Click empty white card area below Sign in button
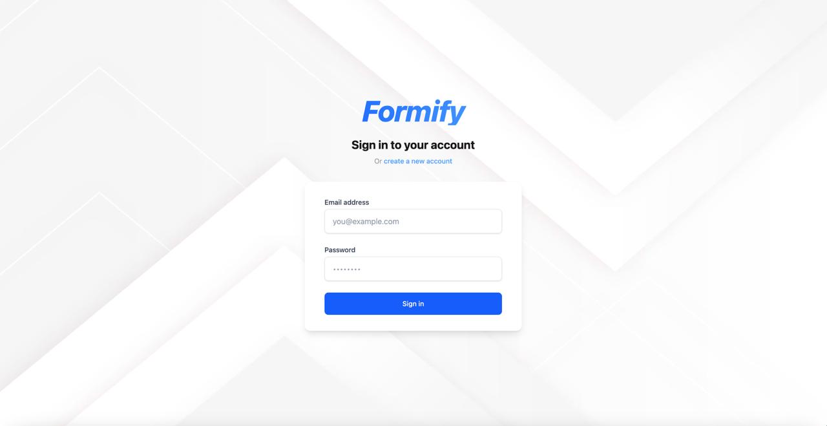 [x=413, y=323]
